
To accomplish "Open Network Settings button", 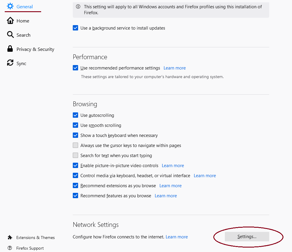I will [x=247, y=237].
